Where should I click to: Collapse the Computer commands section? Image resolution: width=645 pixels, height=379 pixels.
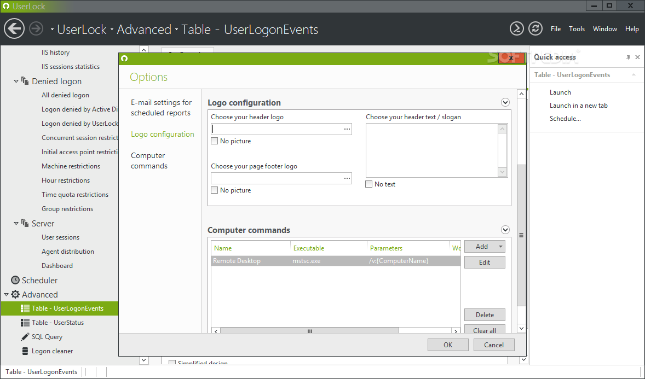tap(505, 230)
